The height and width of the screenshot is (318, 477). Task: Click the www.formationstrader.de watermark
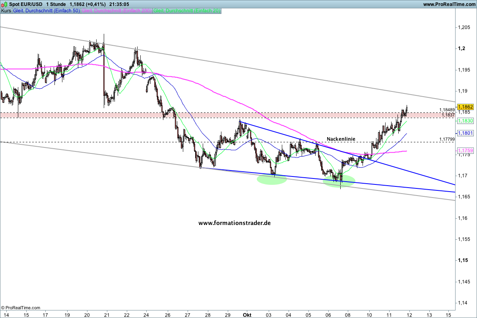234,223
